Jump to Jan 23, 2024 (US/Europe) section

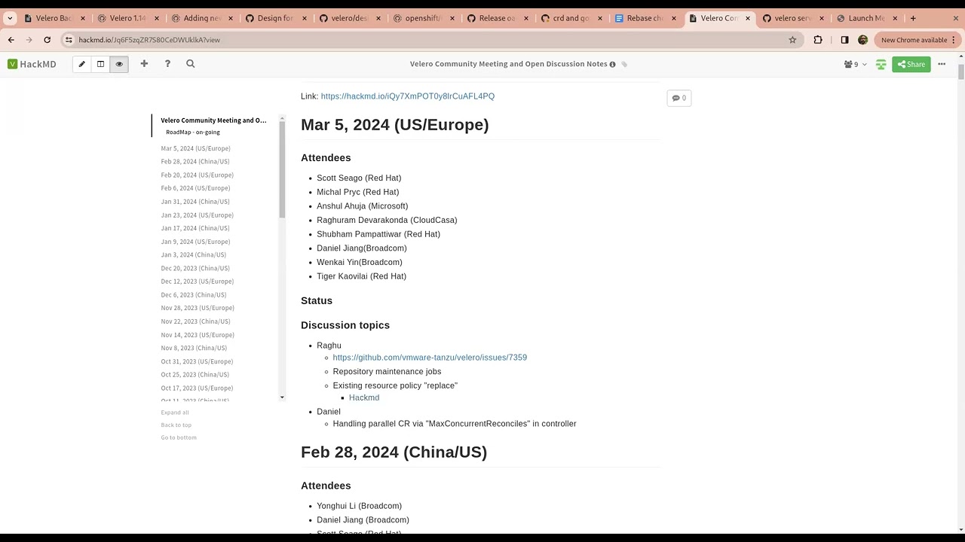197,215
